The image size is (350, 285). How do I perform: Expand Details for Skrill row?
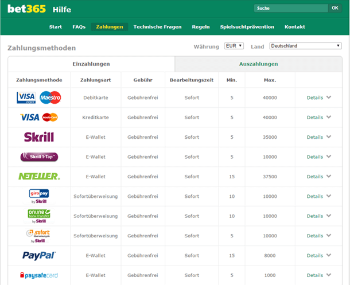[x=319, y=137]
